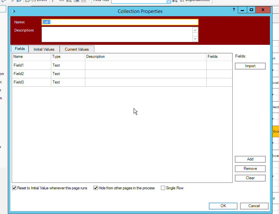Click the Fields cell of Field1 row
The width and height of the screenshot is (279, 214).
[x=219, y=65]
